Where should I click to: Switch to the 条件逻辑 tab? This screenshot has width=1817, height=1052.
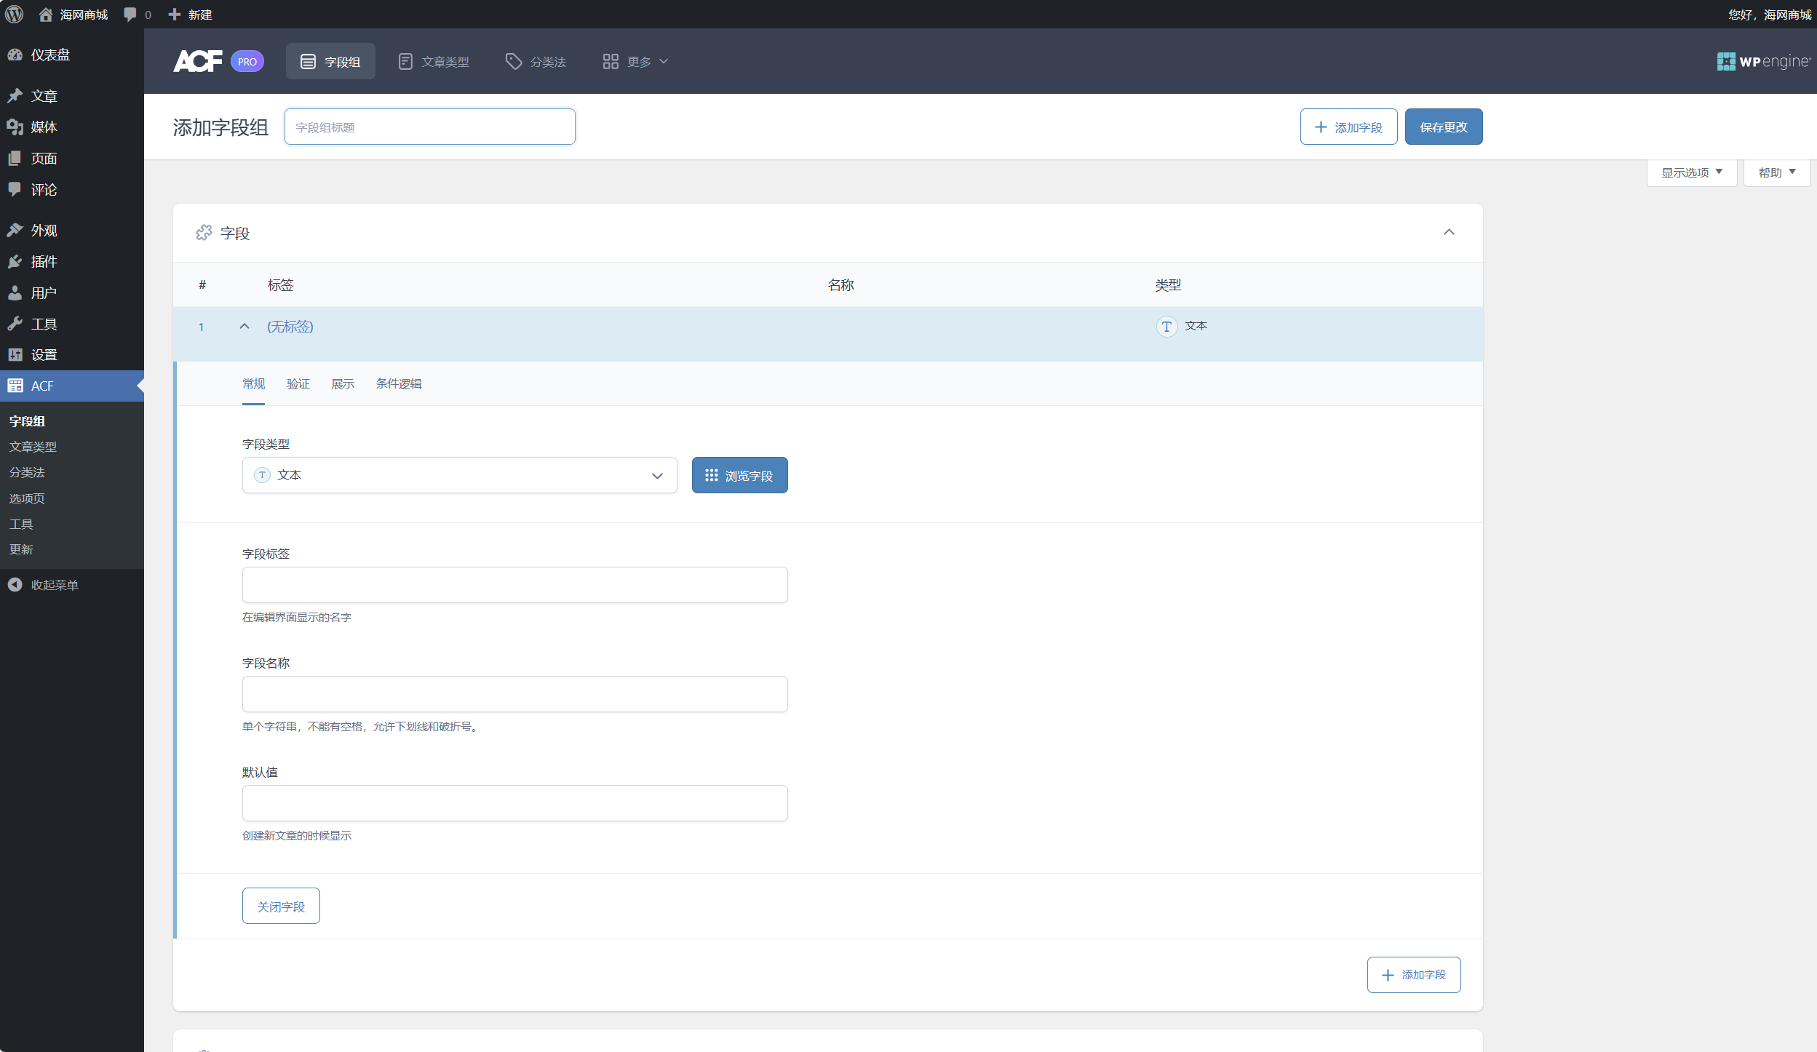pyautogui.click(x=399, y=383)
